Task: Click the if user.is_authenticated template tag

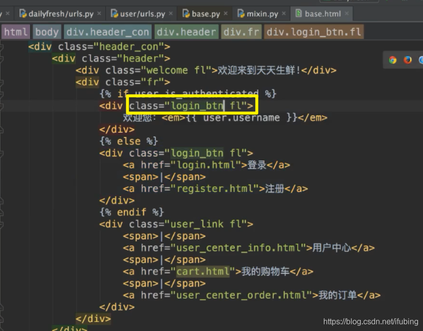Action: [188, 94]
